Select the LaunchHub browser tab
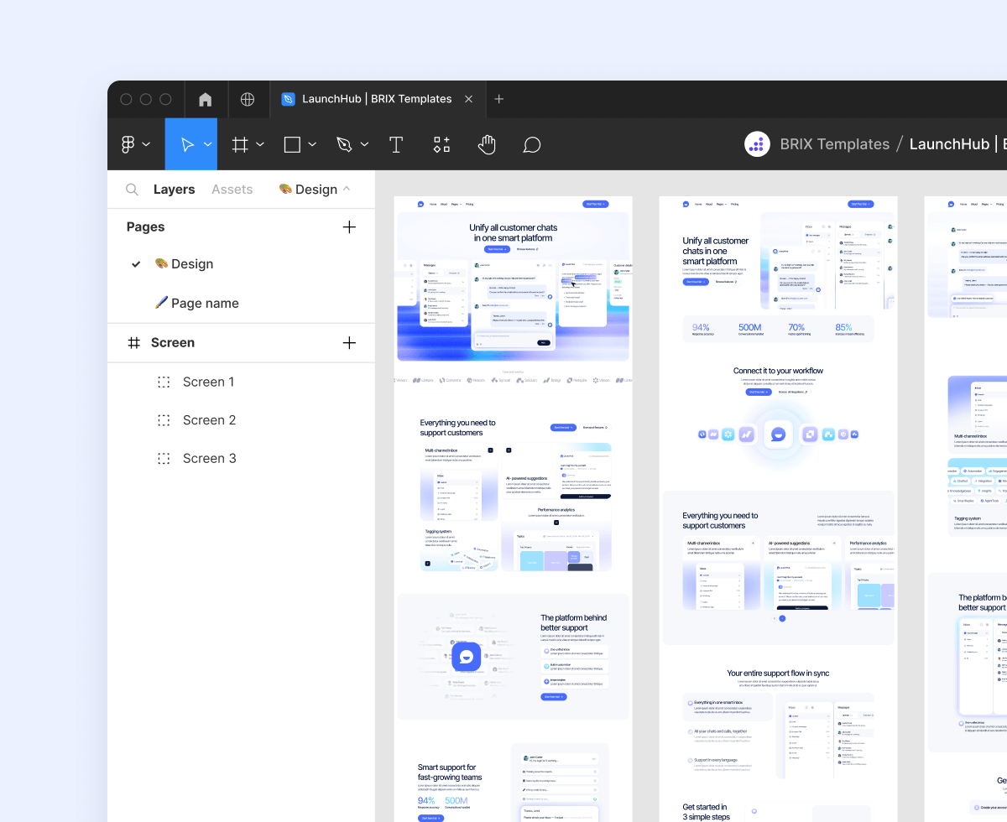Image resolution: width=1007 pixels, height=822 pixels. click(369, 99)
